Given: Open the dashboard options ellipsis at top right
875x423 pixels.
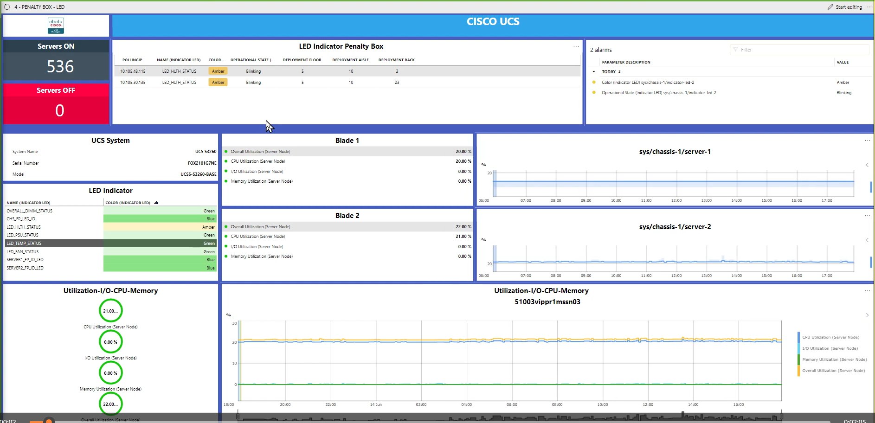Looking at the screenshot, I should click(869, 7).
